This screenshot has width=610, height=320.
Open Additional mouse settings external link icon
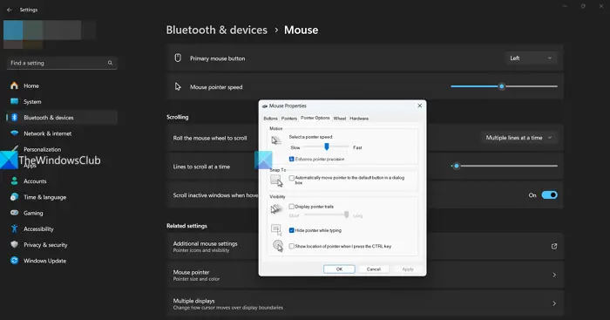554,246
